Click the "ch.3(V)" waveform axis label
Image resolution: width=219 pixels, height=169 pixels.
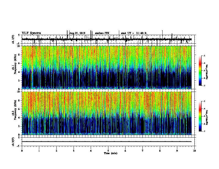pos(13,142)
